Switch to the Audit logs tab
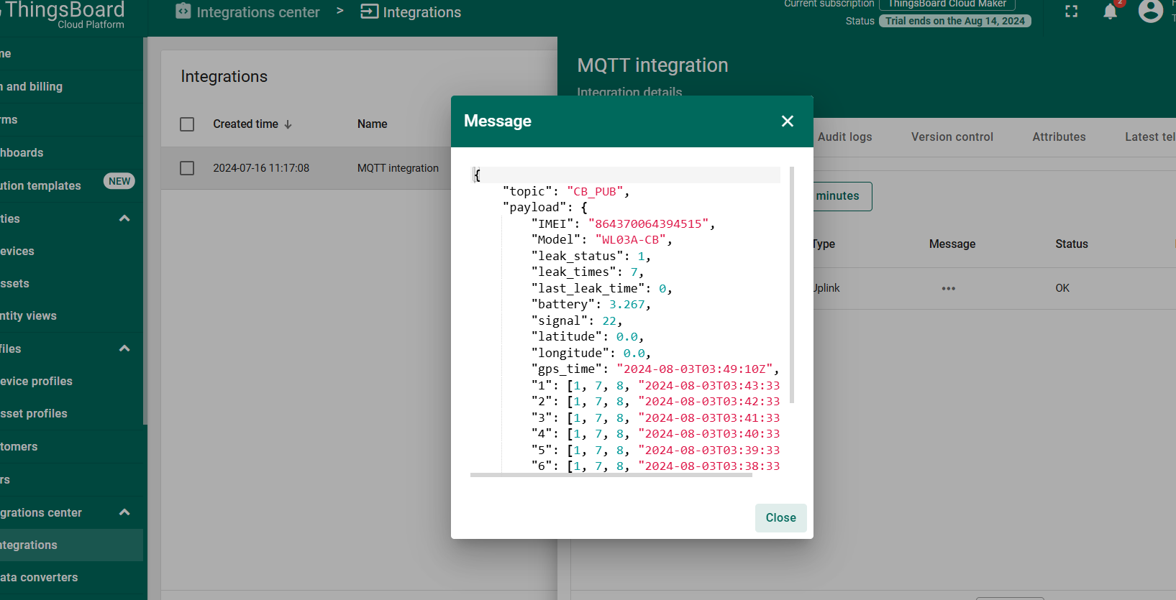1176x600 pixels. (x=844, y=137)
